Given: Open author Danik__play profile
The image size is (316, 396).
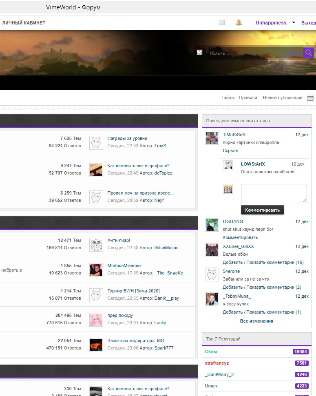Looking at the screenshot, I should (x=166, y=298).
